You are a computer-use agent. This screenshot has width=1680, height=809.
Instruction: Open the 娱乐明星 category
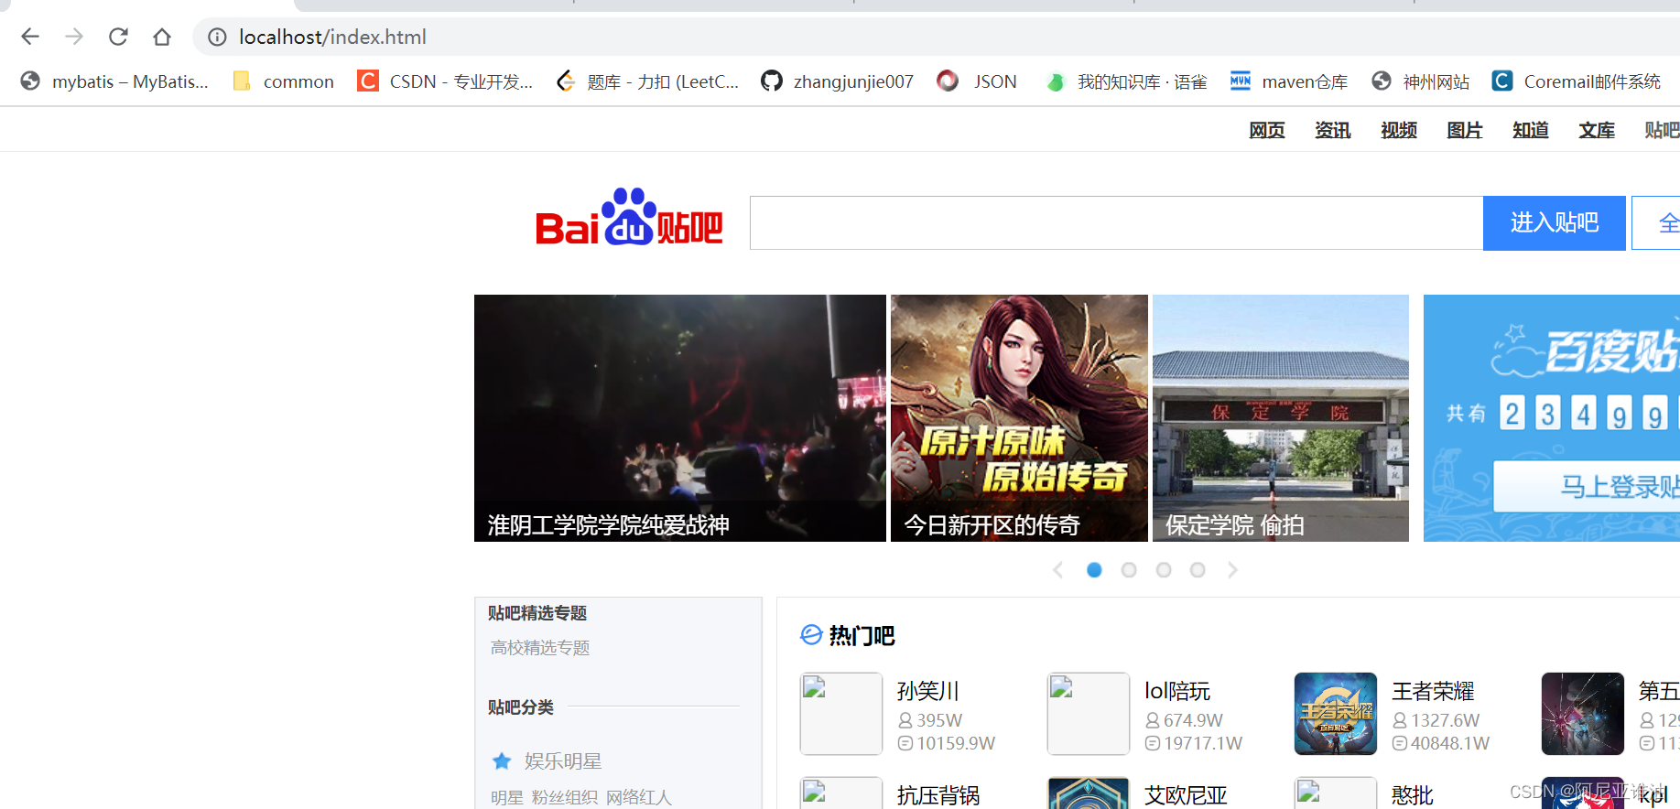coord(563,761)
